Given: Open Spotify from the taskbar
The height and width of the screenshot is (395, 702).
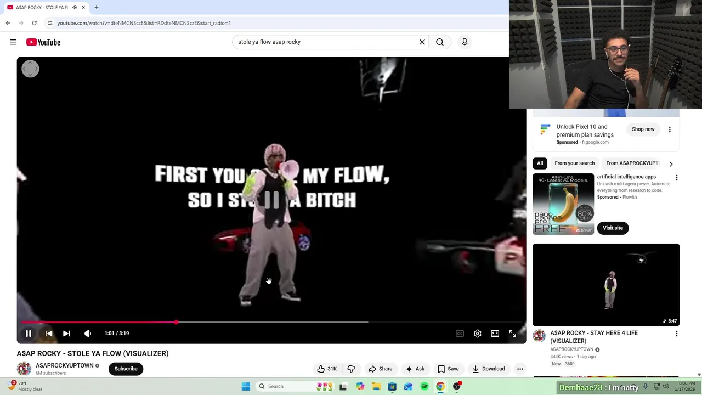Looking at the screenshot, I should (x=424, y=386).
